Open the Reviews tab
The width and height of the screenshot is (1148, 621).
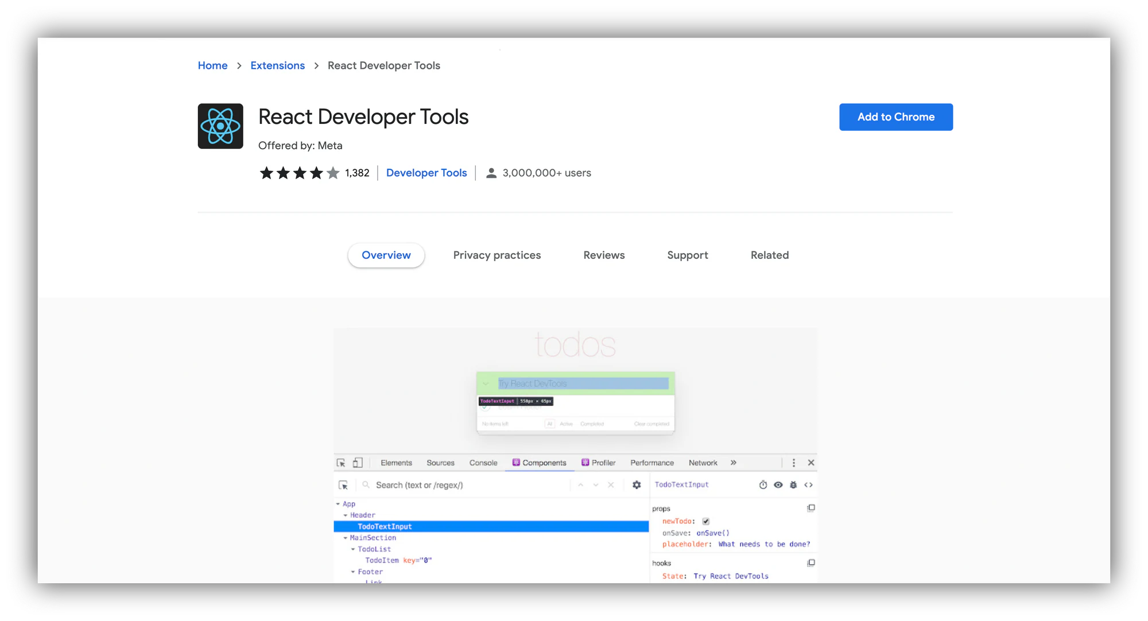[604, 255]
